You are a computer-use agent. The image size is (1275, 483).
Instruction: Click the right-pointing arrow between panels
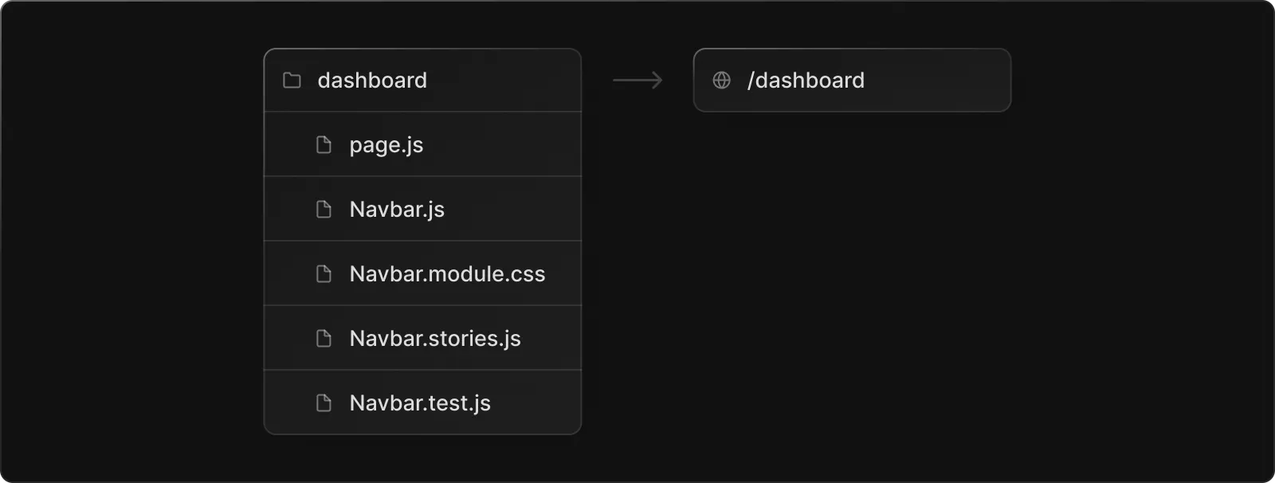(637, 80)
